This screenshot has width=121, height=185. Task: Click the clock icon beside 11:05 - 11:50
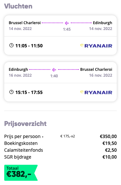(11, 45)
